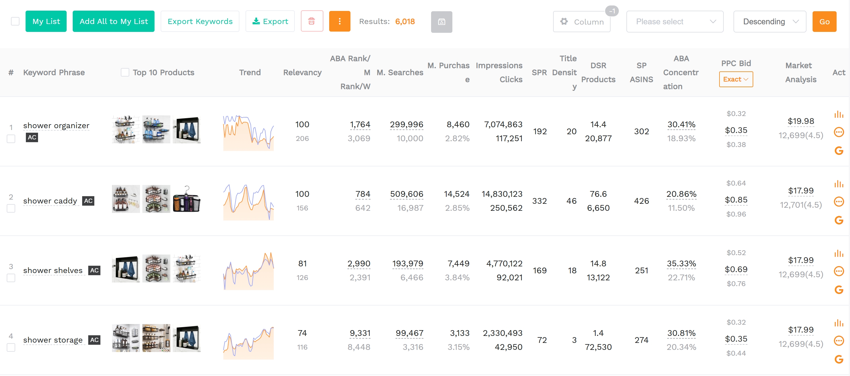Click the image export icon next to Results count
The width and height of the screenshot is (850, 376).
(441, 22)
